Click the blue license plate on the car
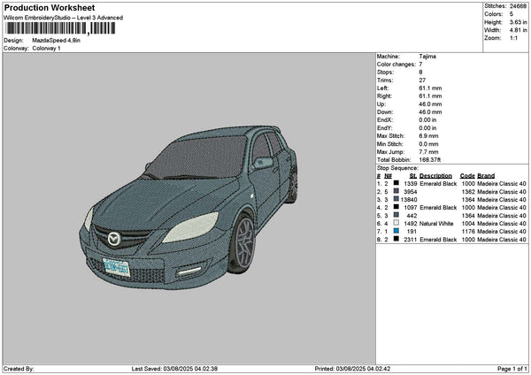Image resolution: width=531 pixels, height=375 pixels. click(x=115, y=265)
